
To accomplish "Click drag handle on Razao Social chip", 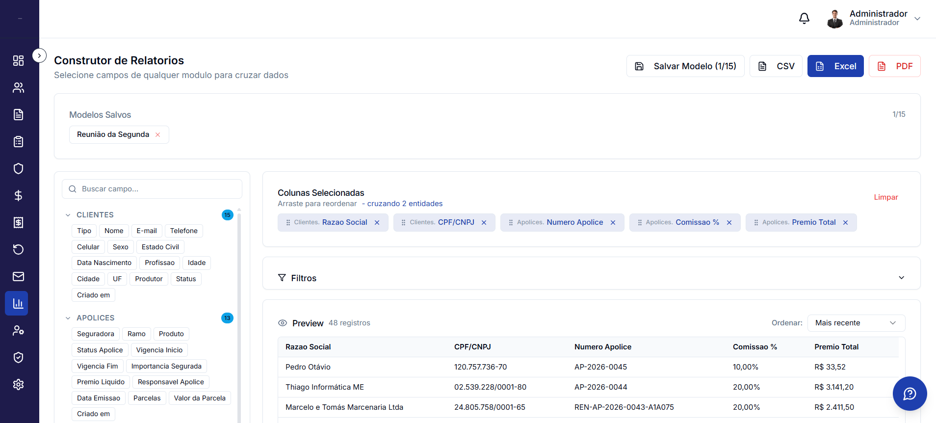I will click(288, 222).
